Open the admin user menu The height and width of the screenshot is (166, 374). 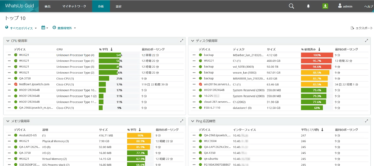pyautogui.click(x=345, y=6)
